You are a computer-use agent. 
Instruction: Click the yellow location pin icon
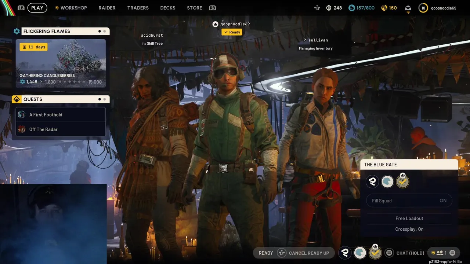pos(433,253)
